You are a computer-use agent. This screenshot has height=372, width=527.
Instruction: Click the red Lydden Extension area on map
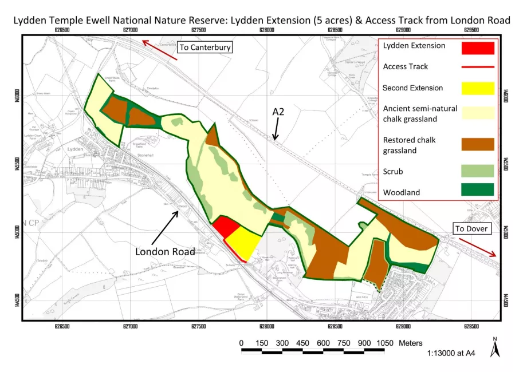tap(226, 227)
